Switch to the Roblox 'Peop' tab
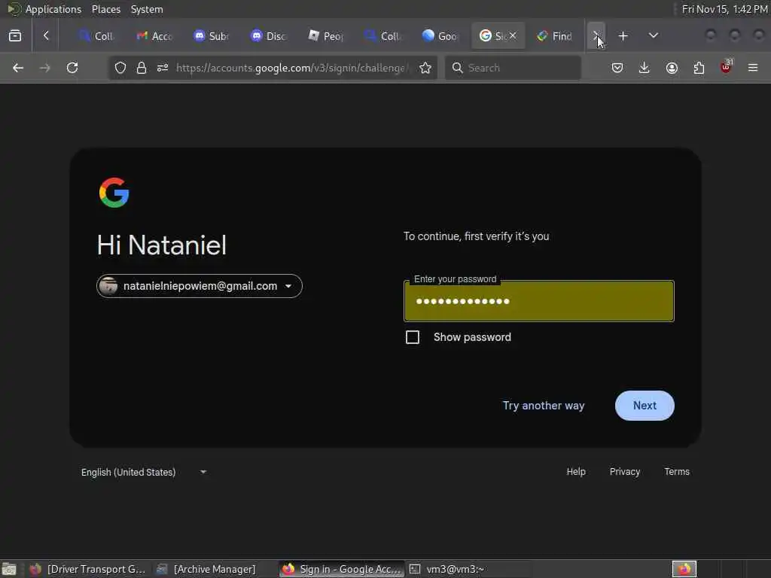Image resolution: width=771 pixels, height=578 pixels. (x=326, y=36)
